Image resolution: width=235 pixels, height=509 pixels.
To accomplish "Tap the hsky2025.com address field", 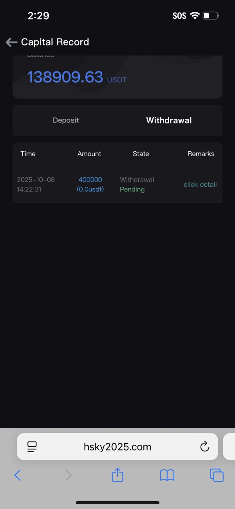I will tap(117, 446).
